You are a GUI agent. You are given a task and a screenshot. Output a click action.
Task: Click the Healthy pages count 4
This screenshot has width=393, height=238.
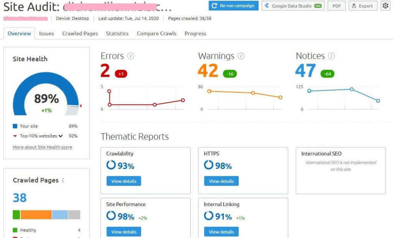(x=79, y=230)
